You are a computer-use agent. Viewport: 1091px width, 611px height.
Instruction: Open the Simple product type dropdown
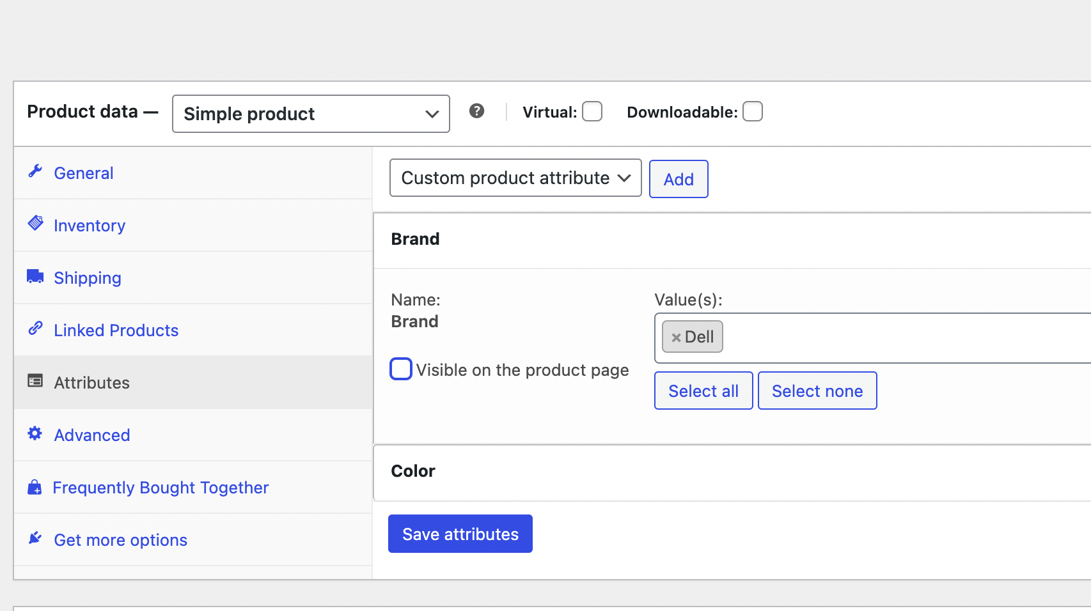tap(311, 114)
